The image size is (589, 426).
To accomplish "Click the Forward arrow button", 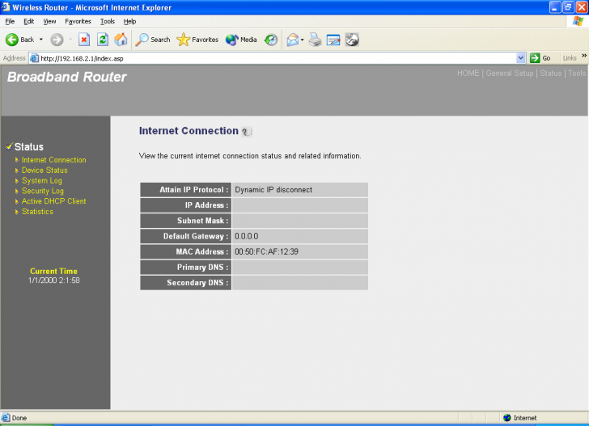I will point(57,40).
